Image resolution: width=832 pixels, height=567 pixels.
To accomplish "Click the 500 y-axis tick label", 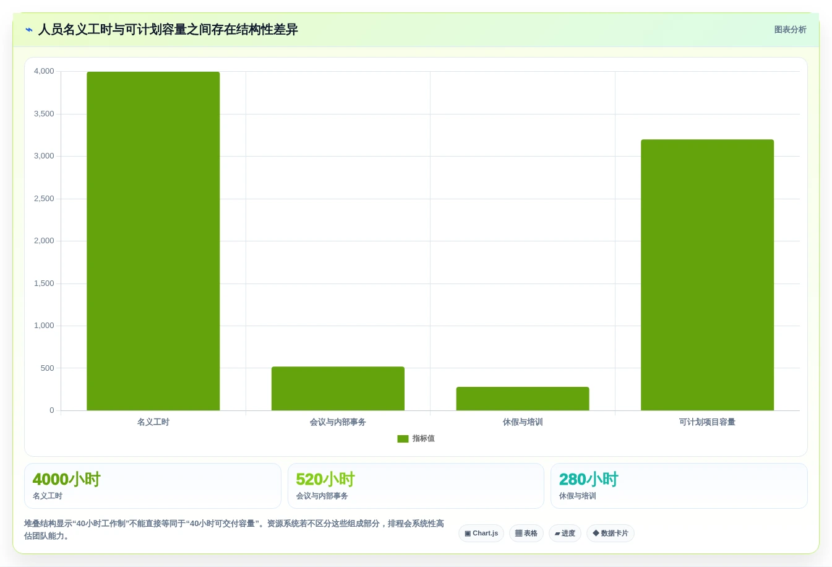I will coord(48,368).
